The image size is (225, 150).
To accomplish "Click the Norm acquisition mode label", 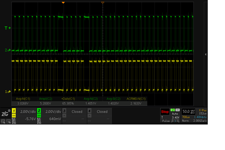I will pos(185,121).
